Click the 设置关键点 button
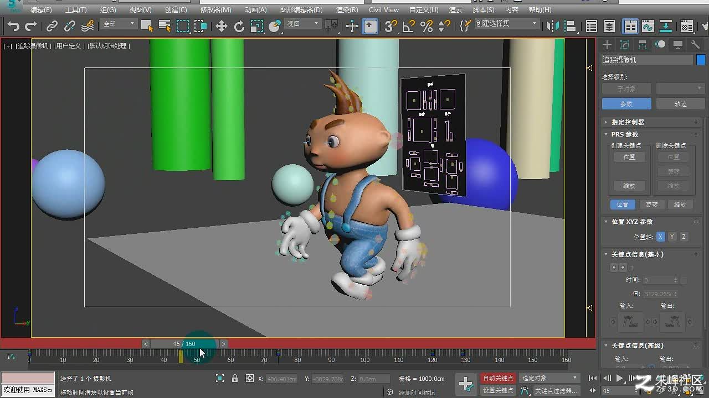The width and height of the screenshot is (709, 398). [x=499, y=390]
